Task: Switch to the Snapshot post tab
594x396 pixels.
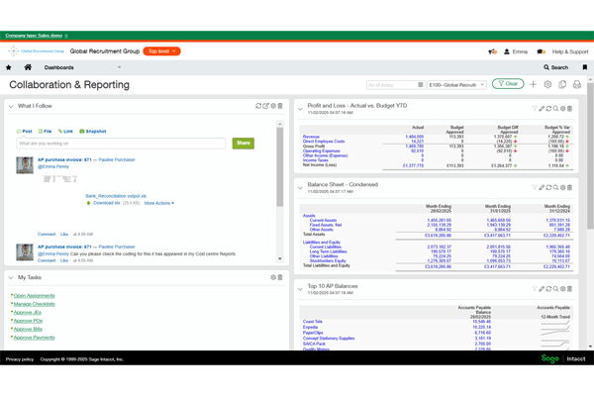Action: (x=93, y=131)
